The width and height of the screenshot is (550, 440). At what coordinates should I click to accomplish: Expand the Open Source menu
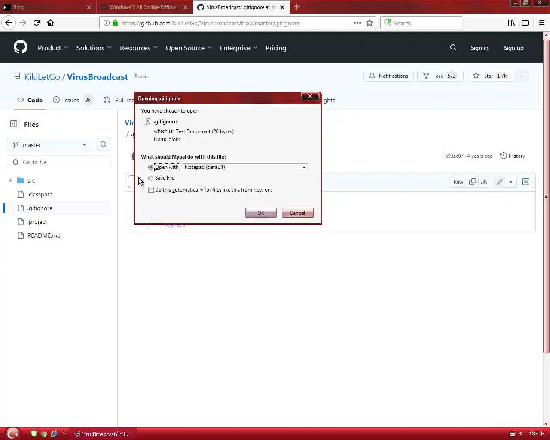coord(189,48)
